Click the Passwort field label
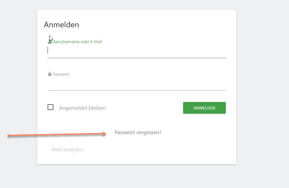Screen dimensions: 289x188 point(61,74)
